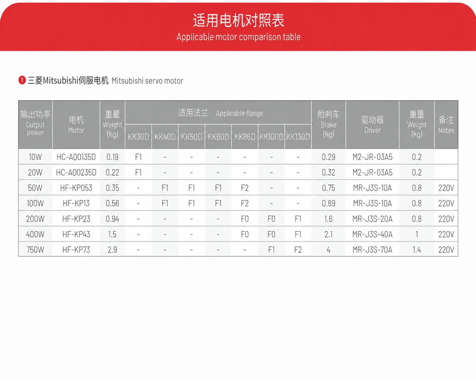The image size is (476, 381).
Task: Click the 0.89 brake weight value
Action: (x=329, y=203)
